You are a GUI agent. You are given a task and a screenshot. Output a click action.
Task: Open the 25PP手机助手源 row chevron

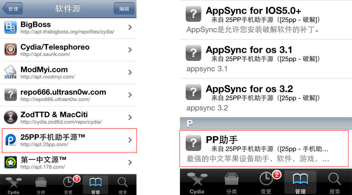(130, 140)
